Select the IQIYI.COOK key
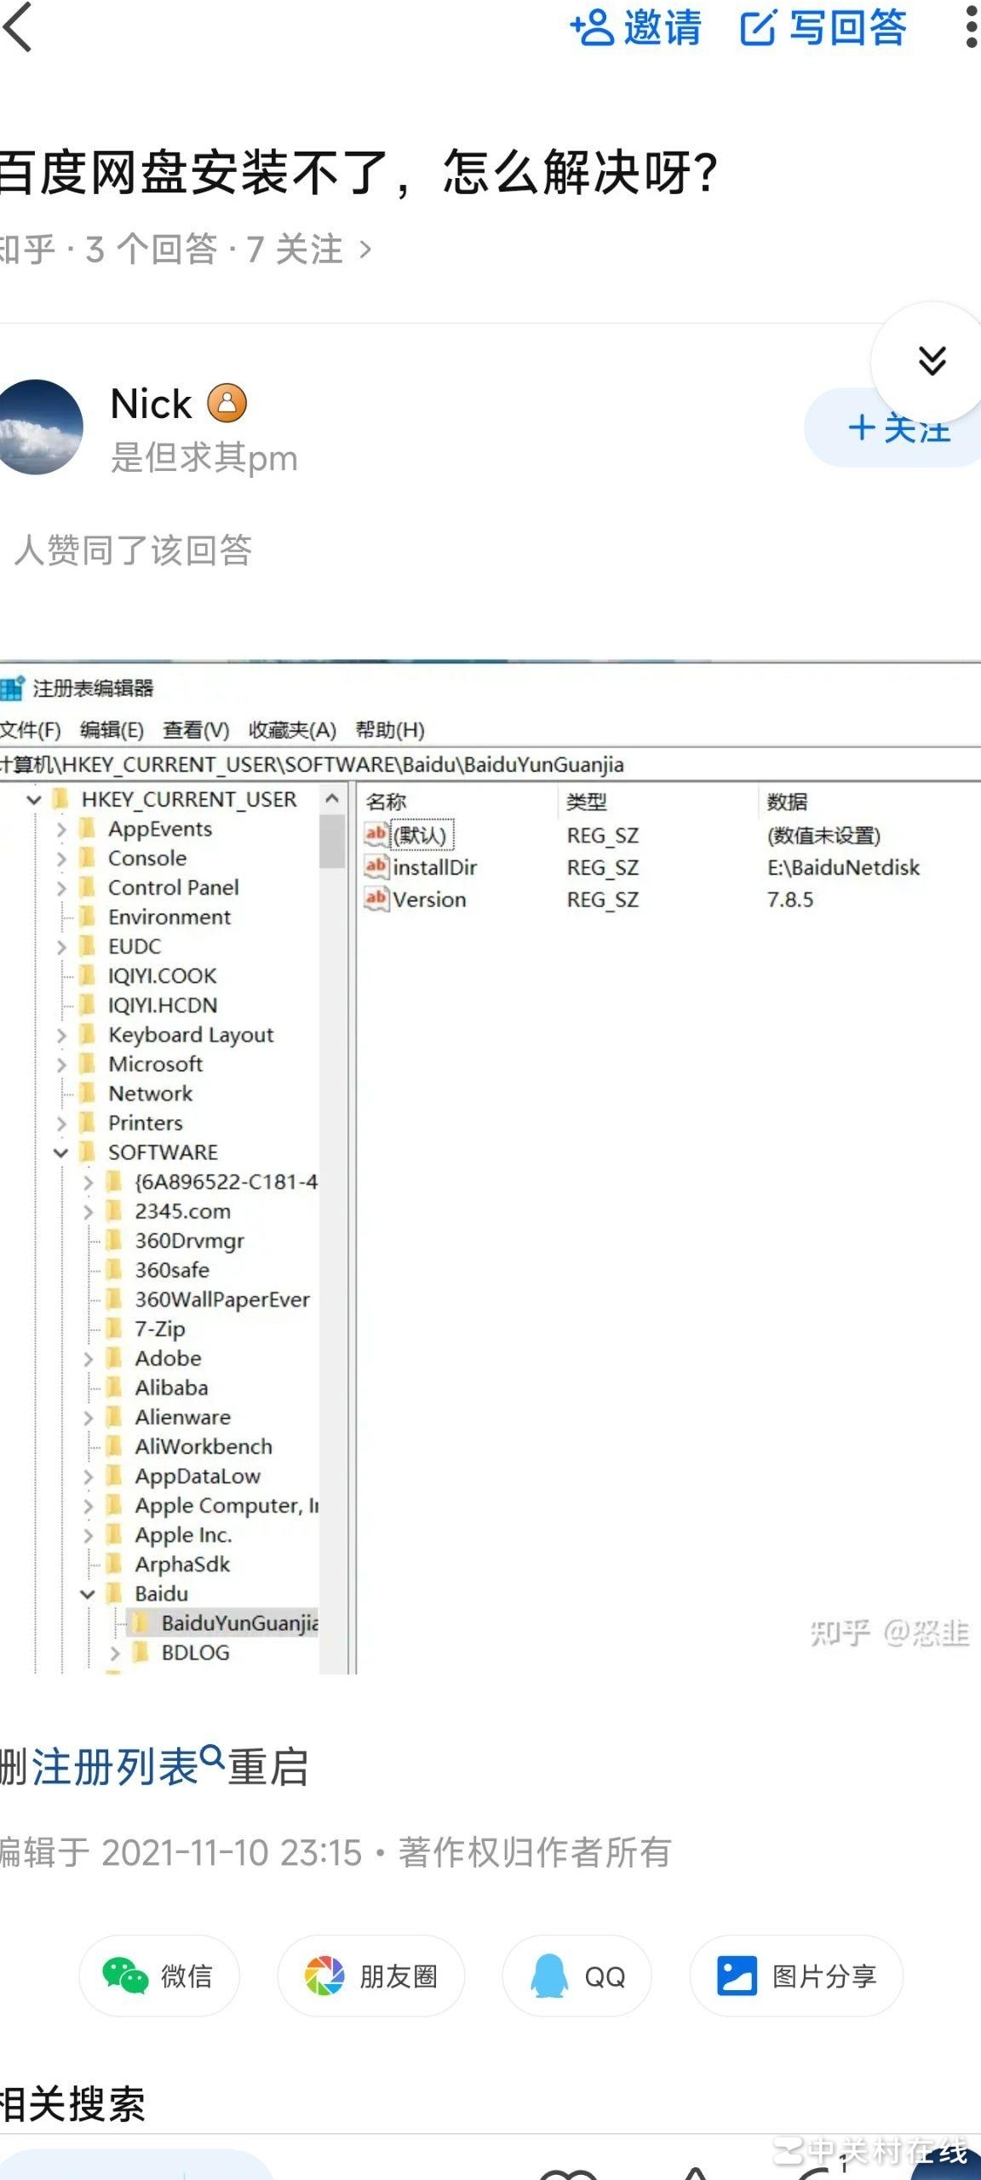The height and width of the screenshot is (2180, 981). coord(162,976)
